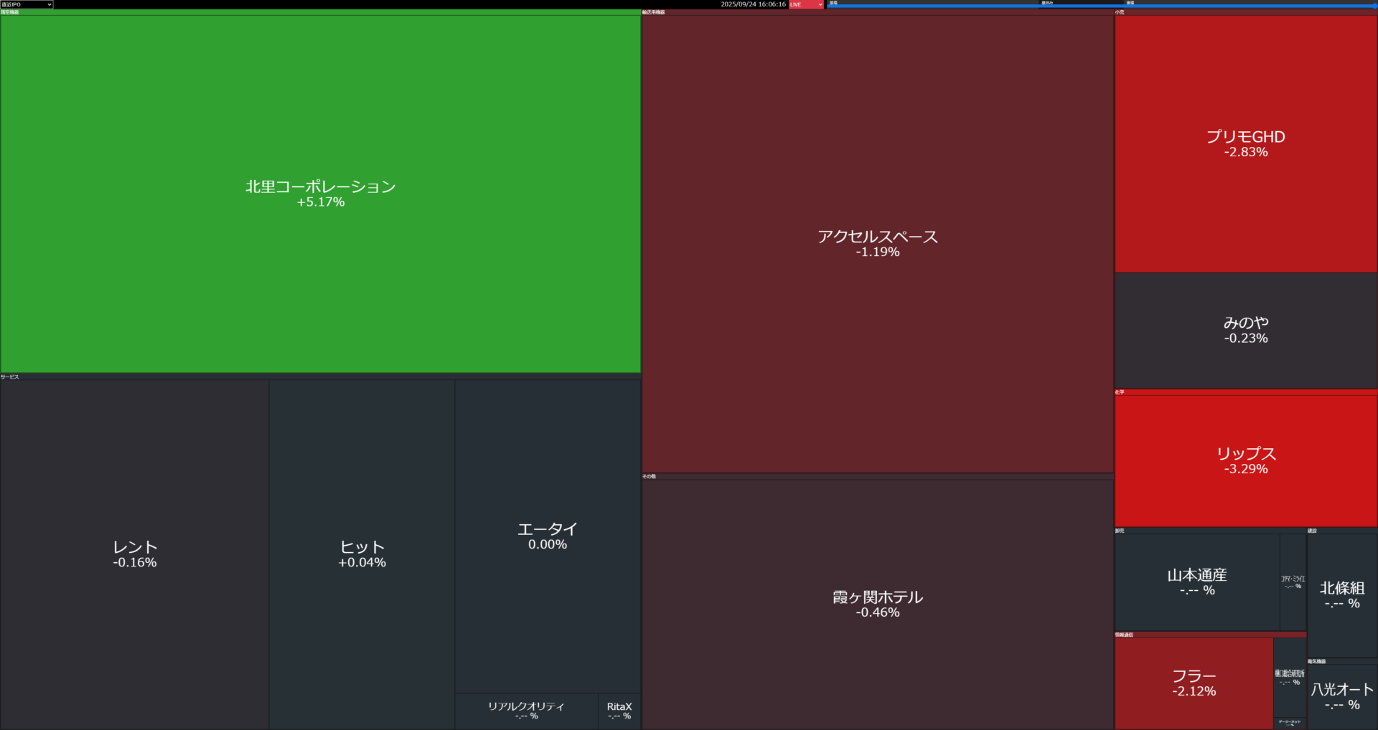
Task: Click the RitaX stock tile
Action: pyautogui.click(x=619, y=711)
